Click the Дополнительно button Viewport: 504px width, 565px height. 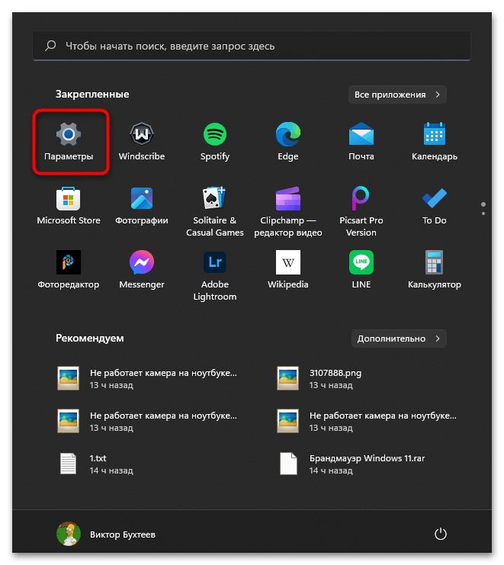399,339
